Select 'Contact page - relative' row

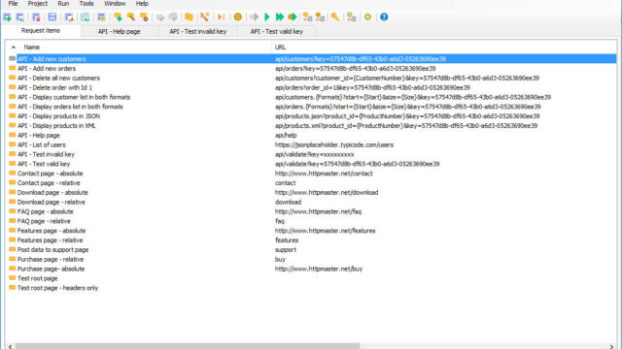point(312,183)
